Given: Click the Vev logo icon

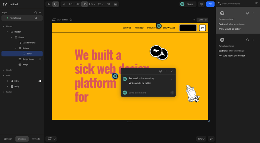Looking at the screenshot, I should [x=5, y=4].
